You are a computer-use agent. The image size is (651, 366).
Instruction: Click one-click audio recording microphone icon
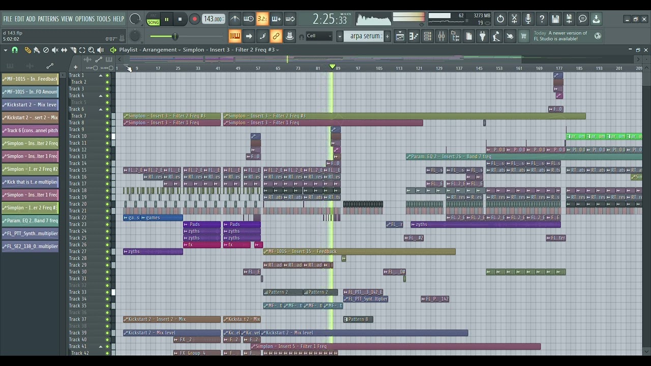pos(528,19)
